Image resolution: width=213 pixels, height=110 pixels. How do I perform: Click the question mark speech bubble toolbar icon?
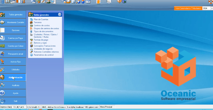coord(119,2)
